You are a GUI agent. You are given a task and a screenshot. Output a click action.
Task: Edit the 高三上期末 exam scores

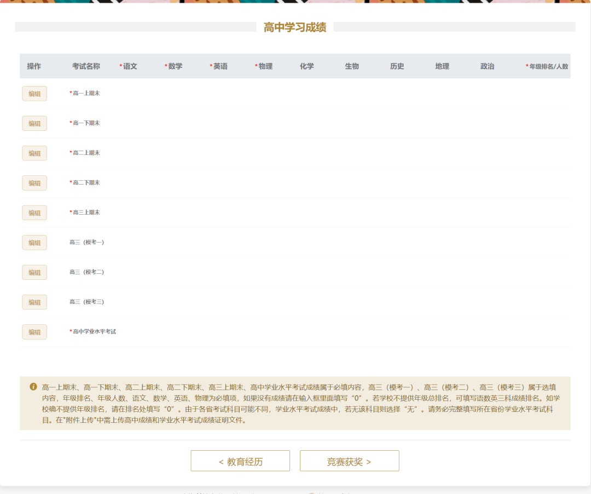point(34,212)
